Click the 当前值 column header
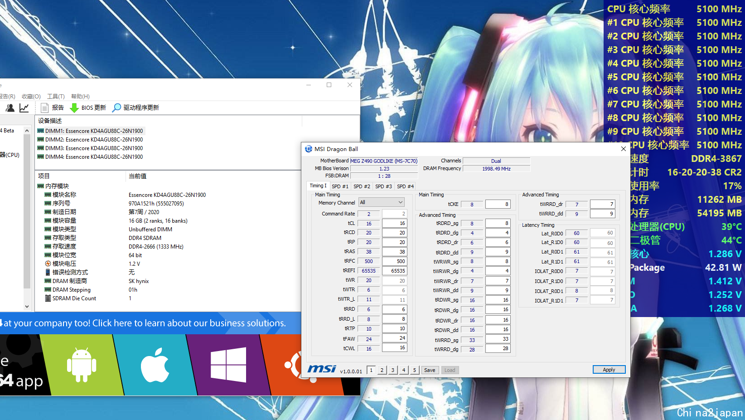 [x=213, y=176]
